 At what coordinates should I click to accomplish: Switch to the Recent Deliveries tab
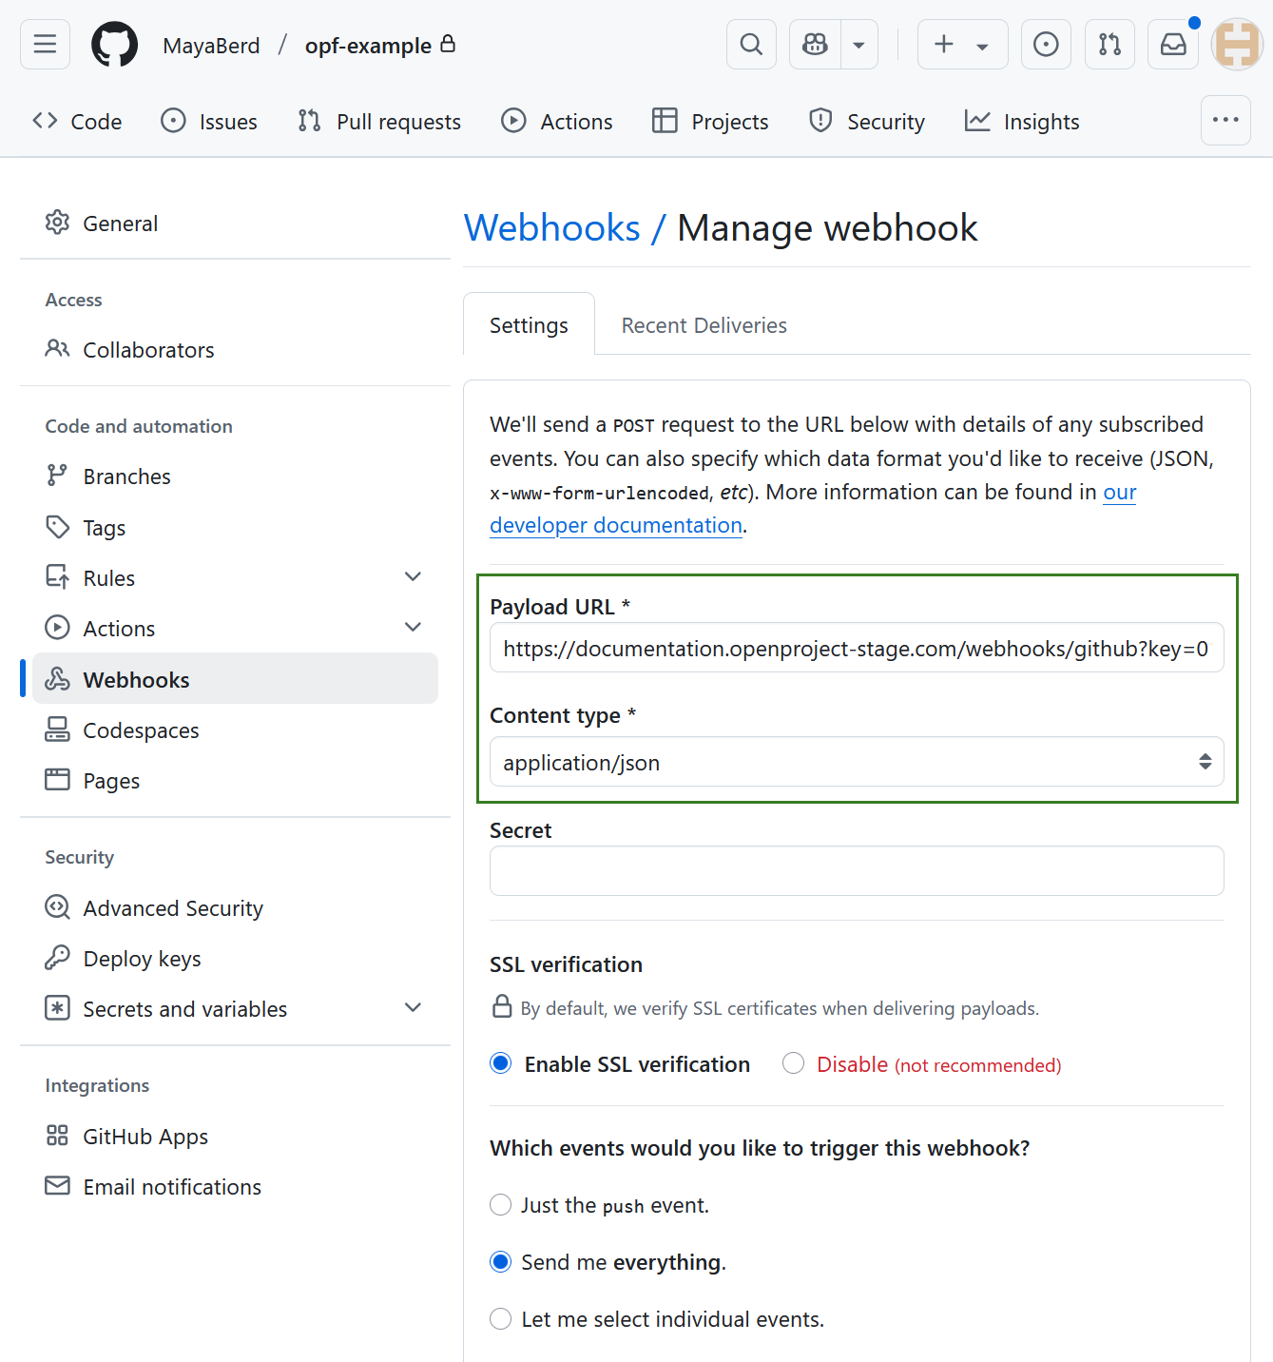[x=704, y=324]
